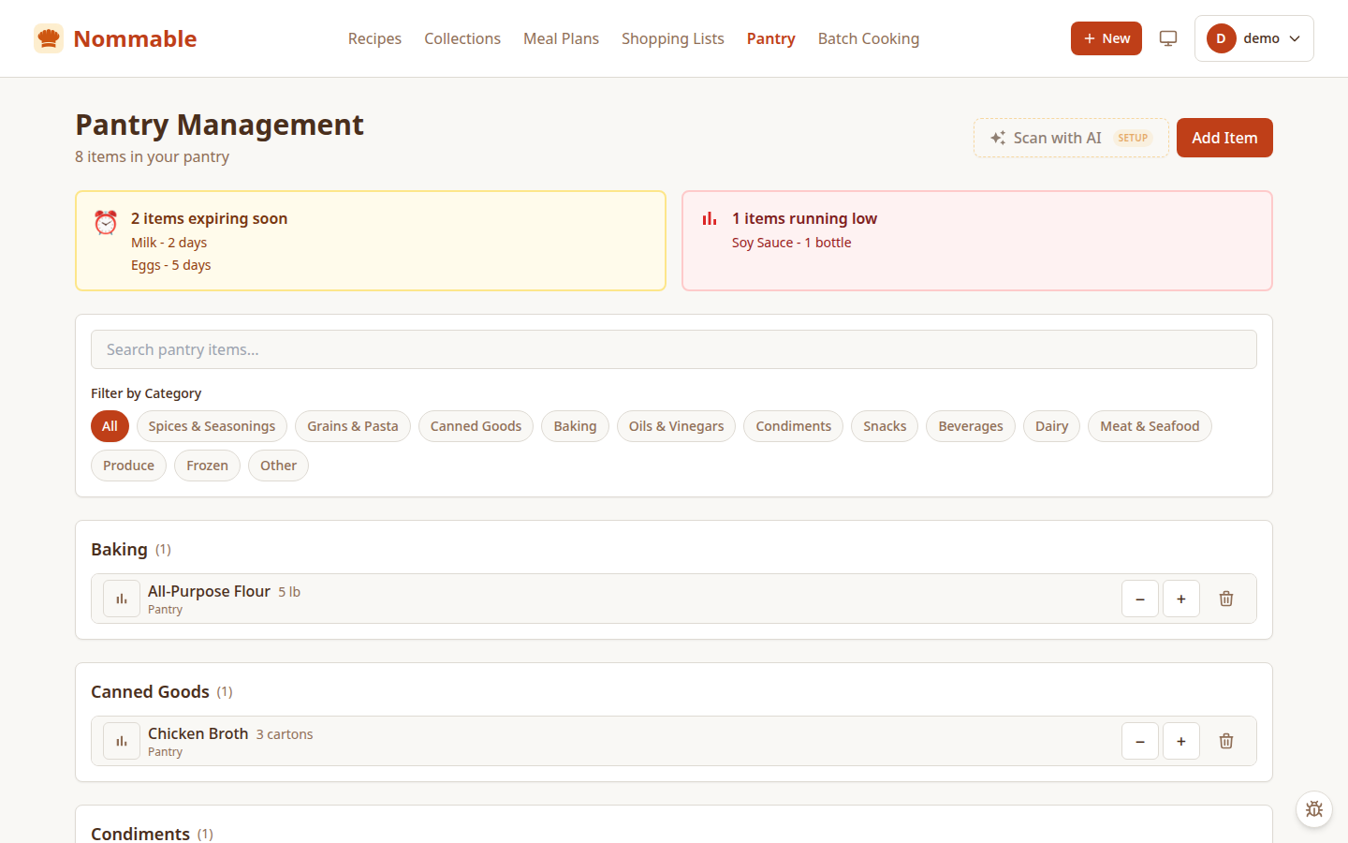Screen dimensions: 1348x843
Task: Click the "Soy Sauce - 1 bottle" entry
Action: point(792,243)
